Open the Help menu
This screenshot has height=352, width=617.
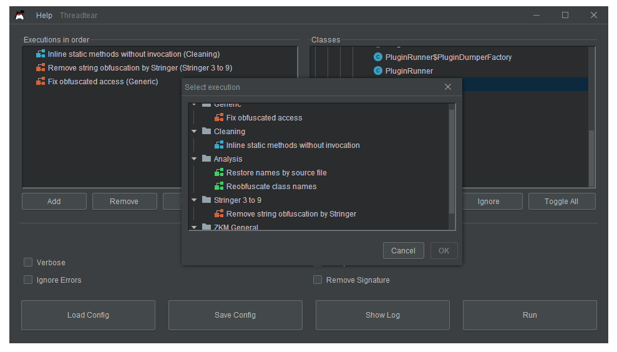click(44, 16)
